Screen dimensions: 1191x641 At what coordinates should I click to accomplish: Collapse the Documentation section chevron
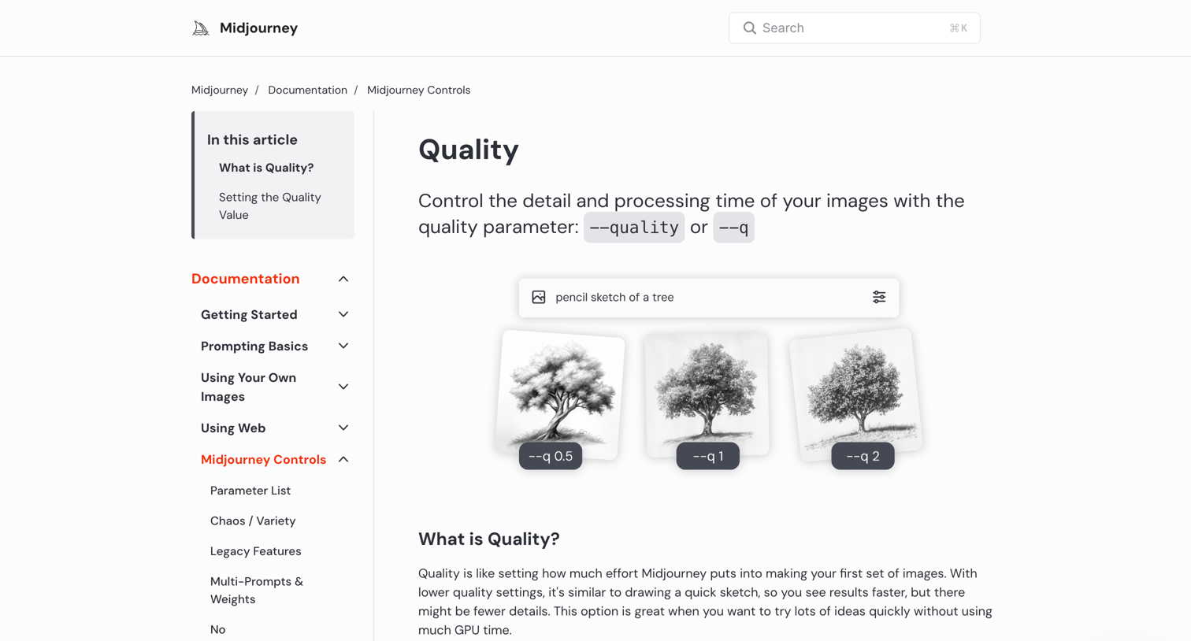(x=343, y=279)
